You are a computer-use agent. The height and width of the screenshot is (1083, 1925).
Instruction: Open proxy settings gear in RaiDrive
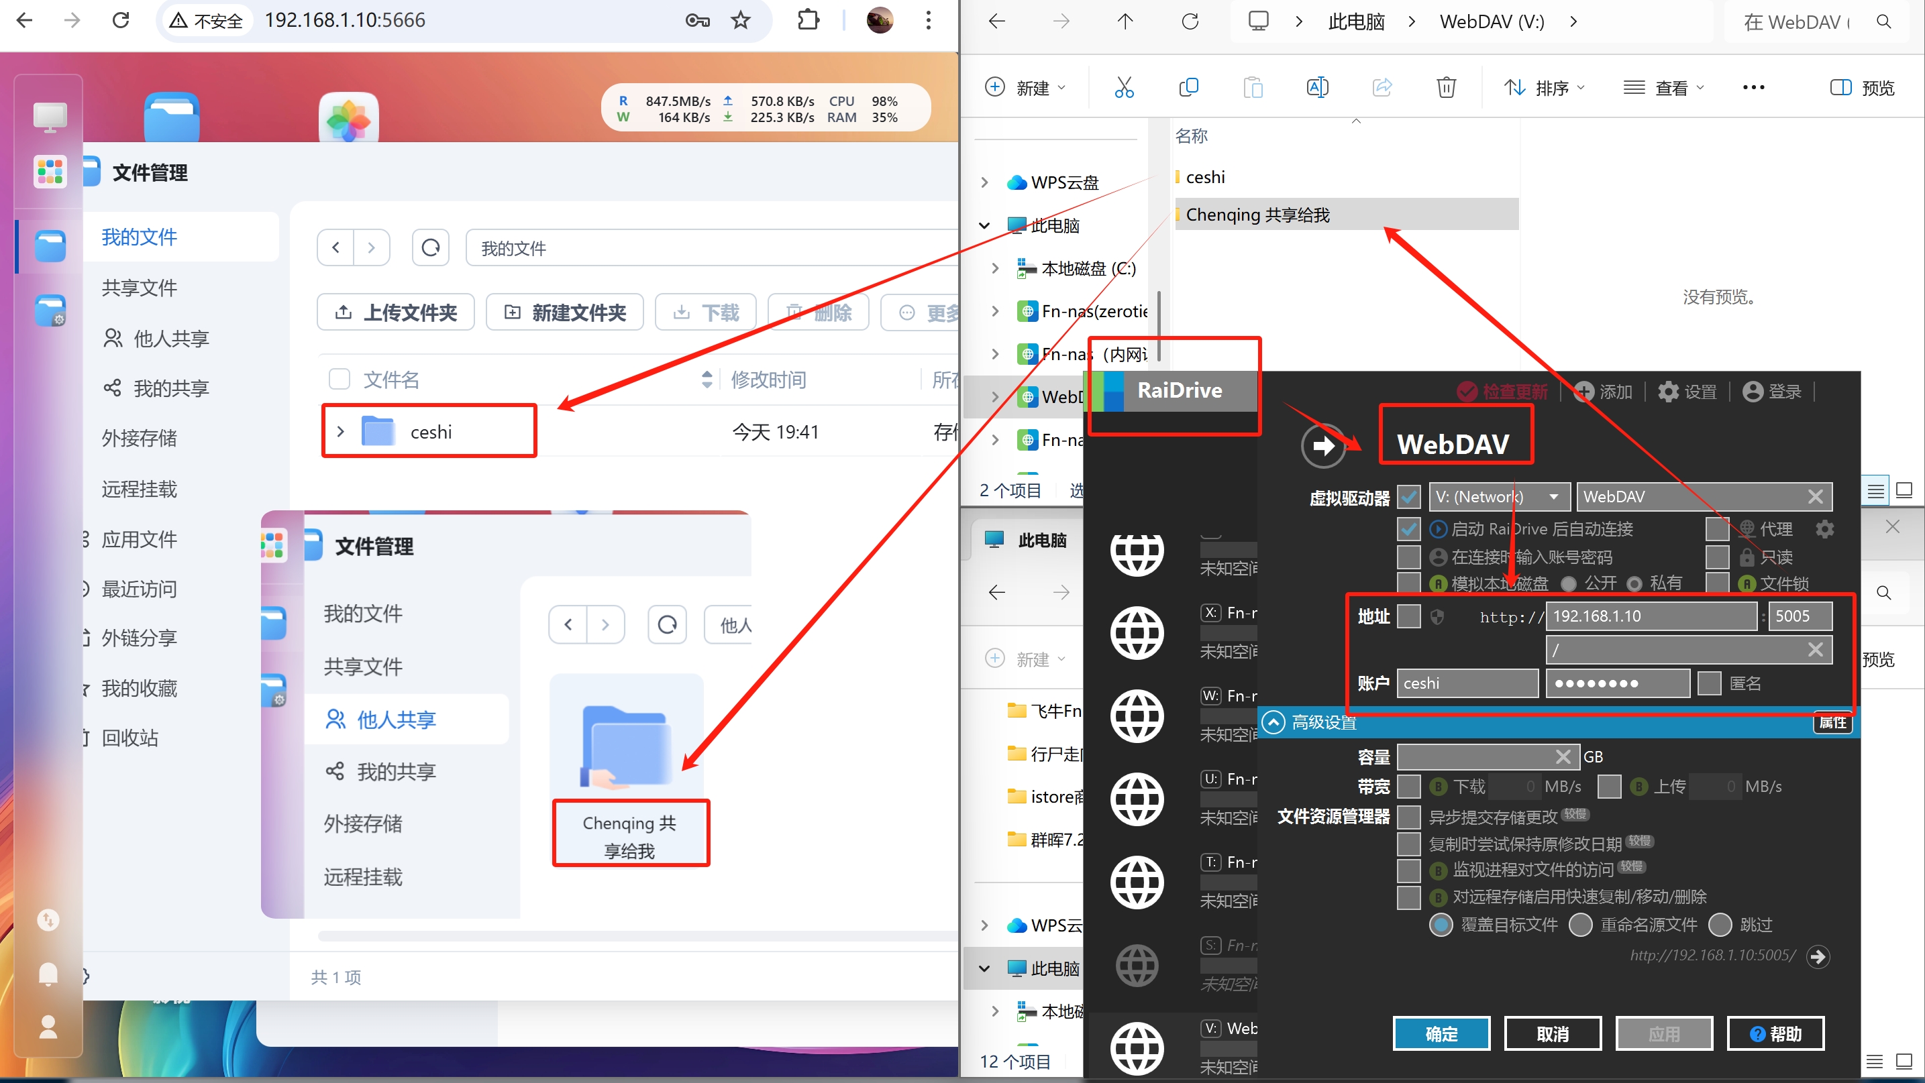1825,529
